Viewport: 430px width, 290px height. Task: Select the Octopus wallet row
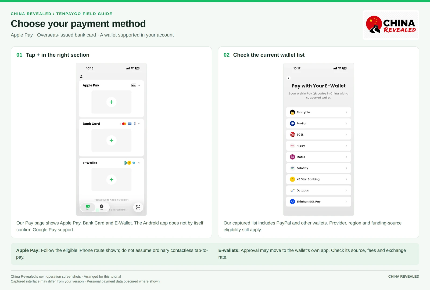pos(318,190)
